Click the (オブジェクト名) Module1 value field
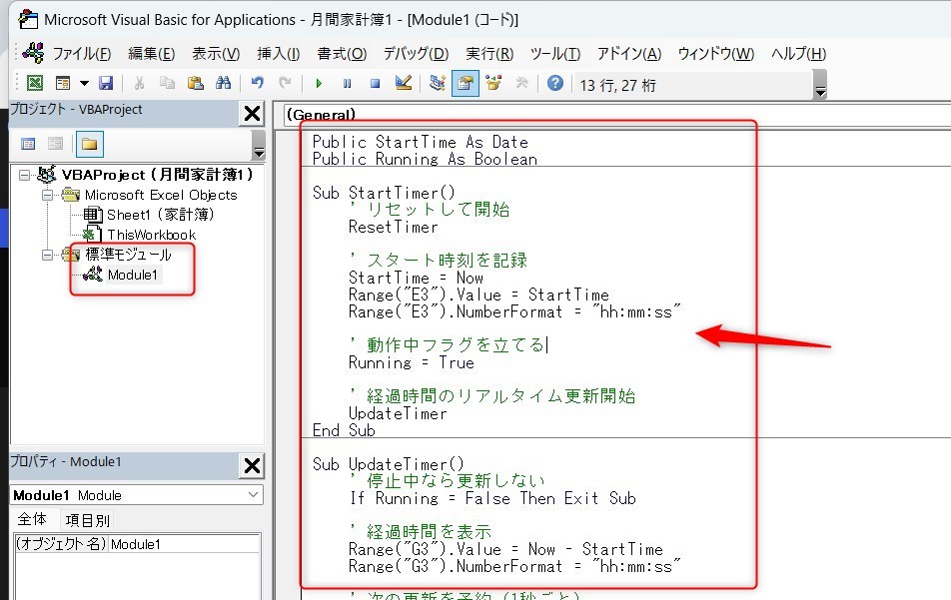 pos(185,544)
